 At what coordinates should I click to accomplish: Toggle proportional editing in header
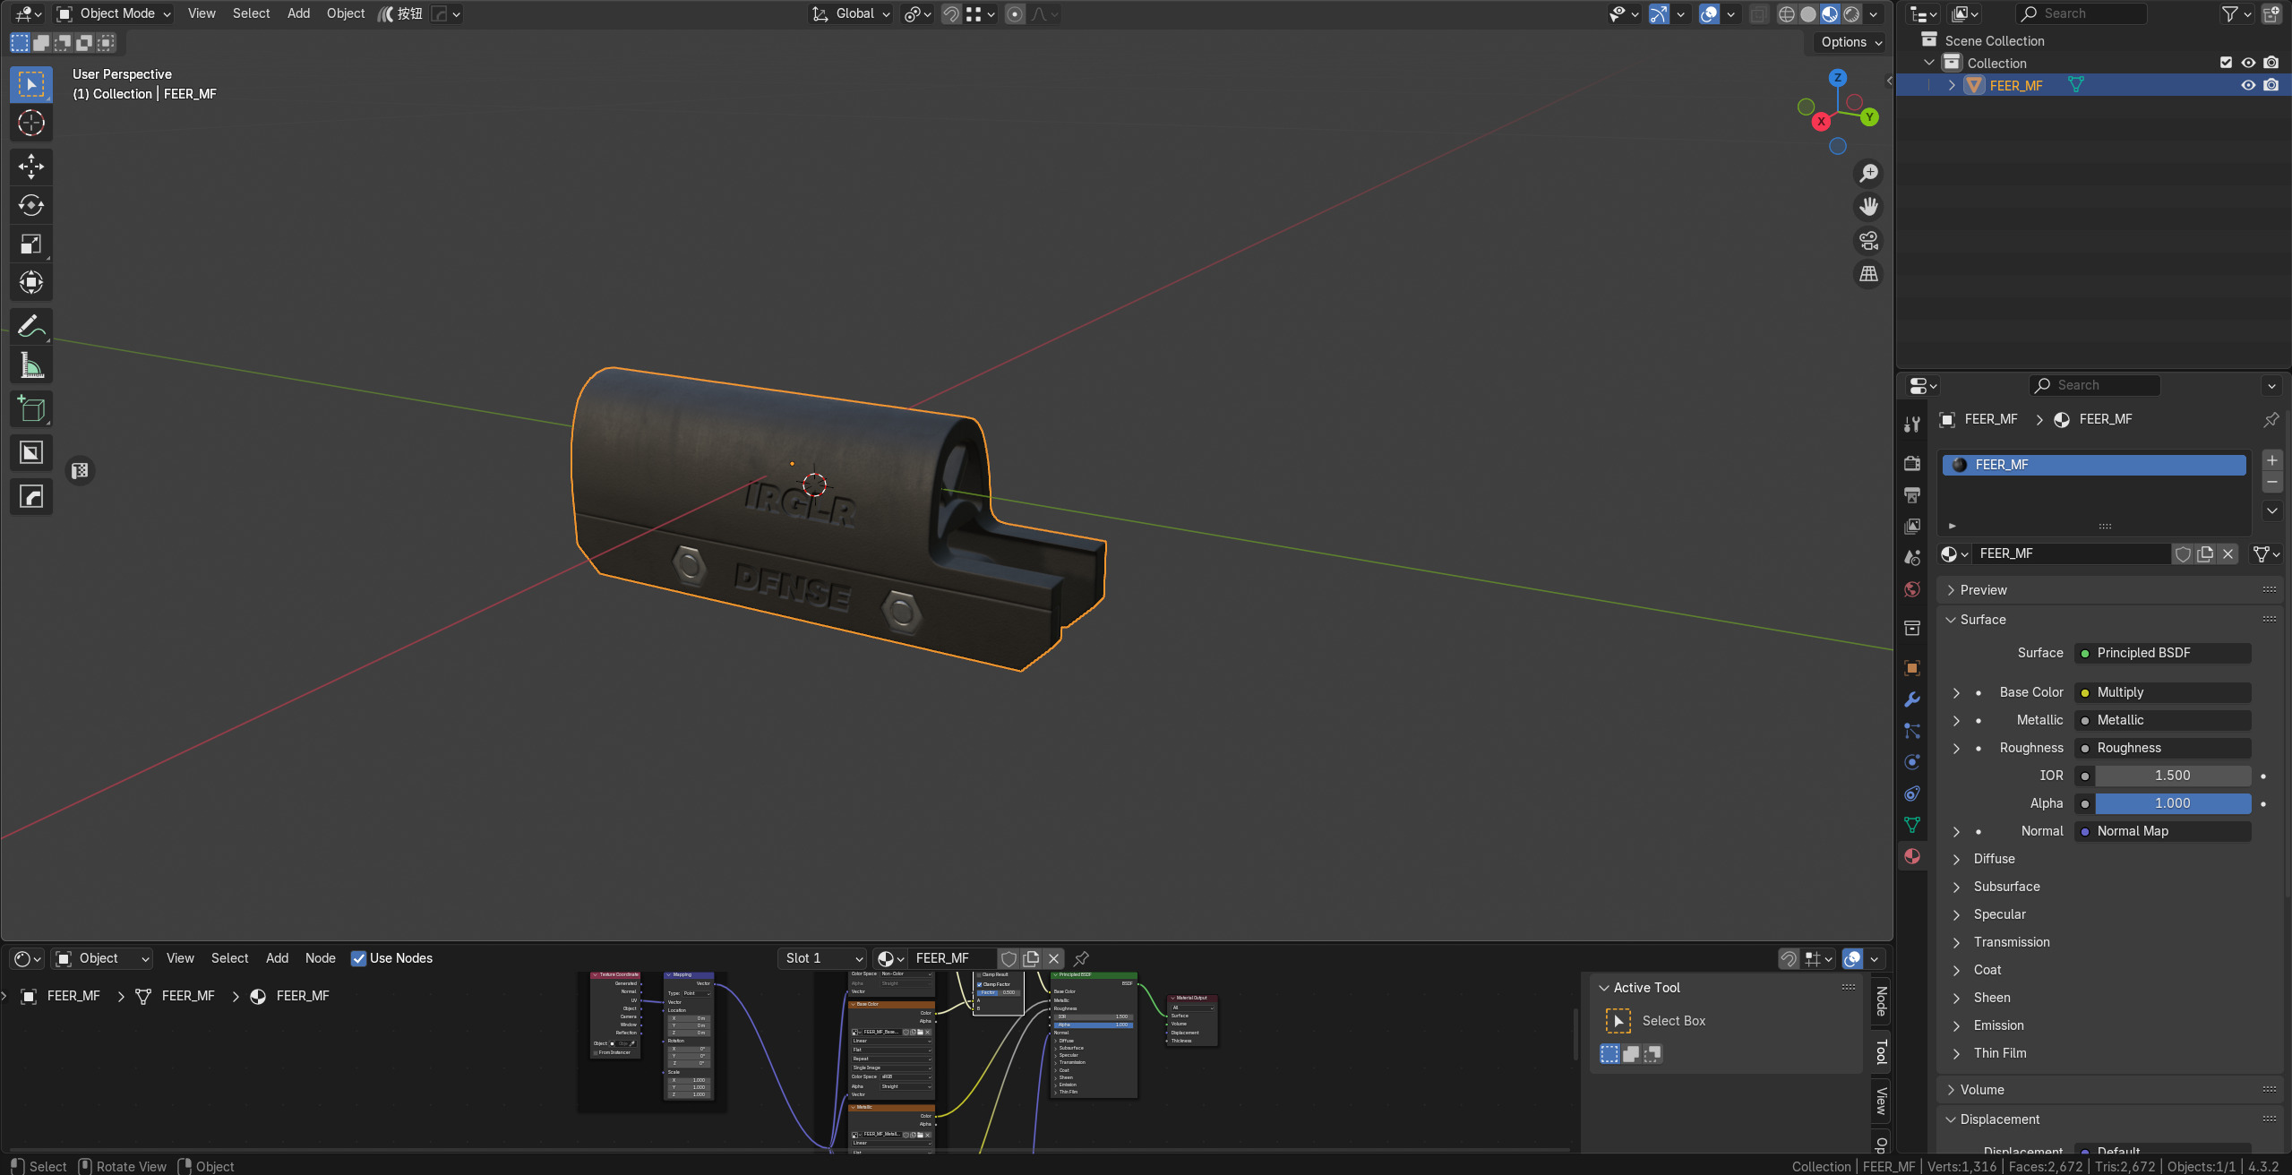[1014, 13]
